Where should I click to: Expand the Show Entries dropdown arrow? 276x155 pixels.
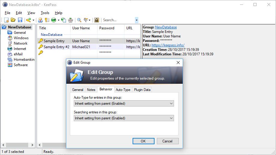[x=90, y=20]
